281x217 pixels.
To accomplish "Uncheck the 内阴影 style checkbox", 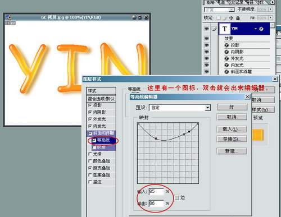I will click(90, 112).
